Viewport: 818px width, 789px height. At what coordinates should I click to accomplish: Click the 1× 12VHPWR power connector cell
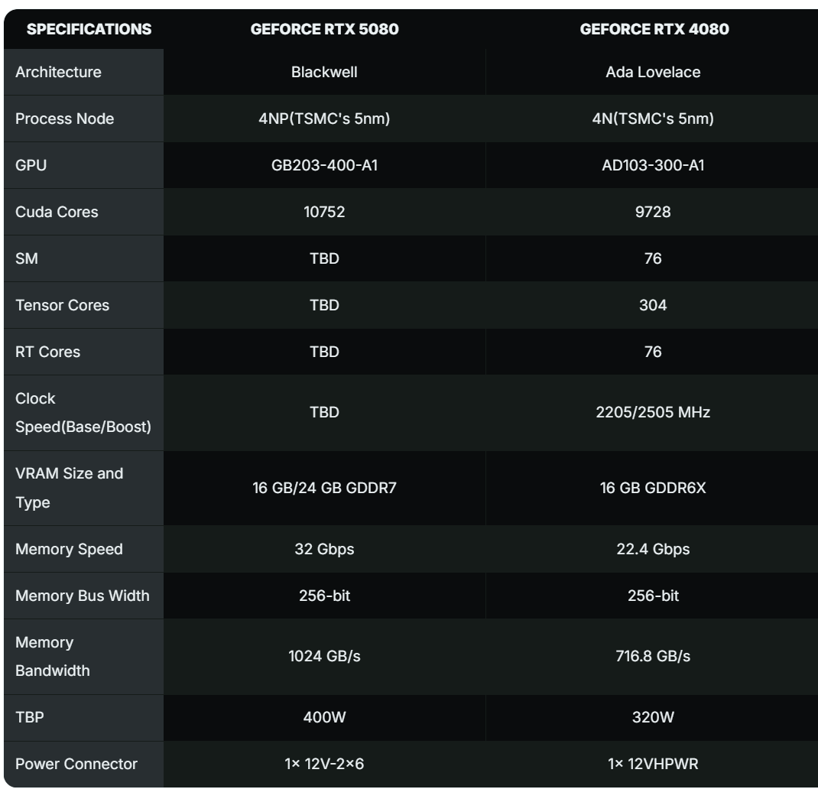click(652, 763)
